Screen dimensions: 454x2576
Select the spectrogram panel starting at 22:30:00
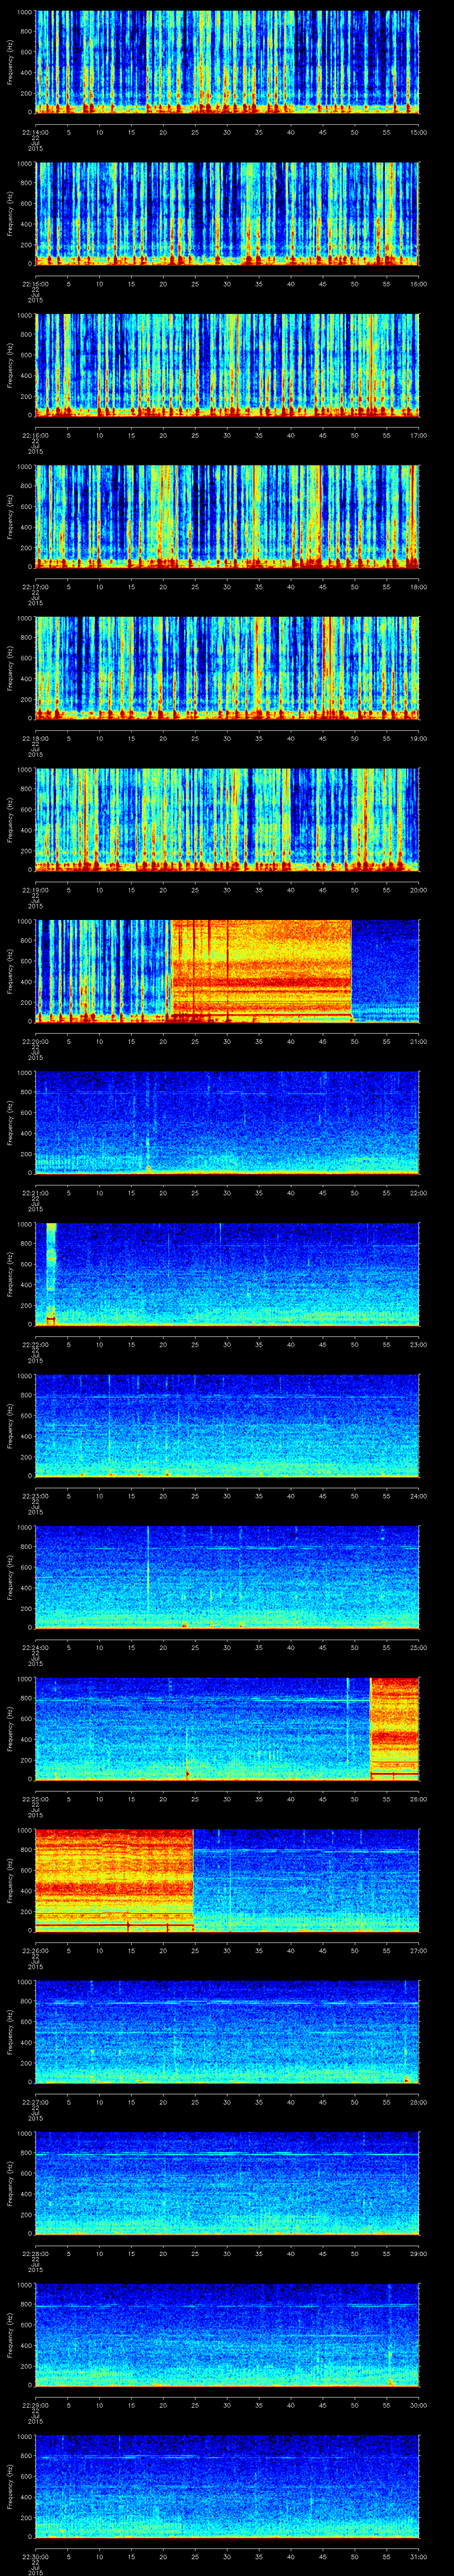227,2485
